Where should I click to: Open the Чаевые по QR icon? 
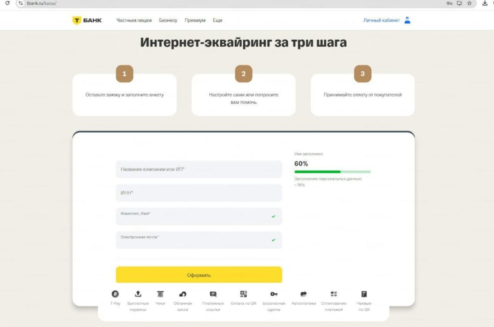coord(364,294)
